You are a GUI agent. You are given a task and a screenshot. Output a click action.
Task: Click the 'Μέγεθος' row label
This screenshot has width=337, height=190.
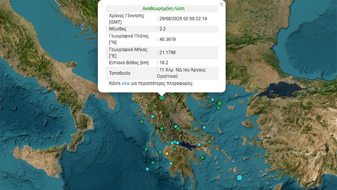(x=118, y=29)
